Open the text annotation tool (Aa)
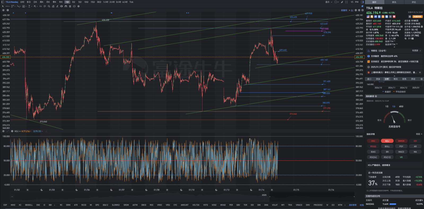Viewport: 424px width, 209px height. [41, 6]
